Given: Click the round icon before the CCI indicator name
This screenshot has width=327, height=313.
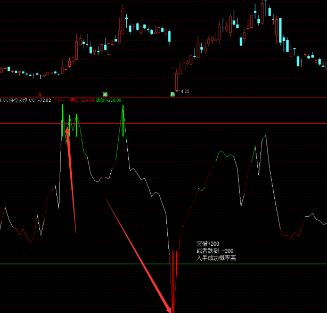Looking at the screenshot, I should pos(1,100).
